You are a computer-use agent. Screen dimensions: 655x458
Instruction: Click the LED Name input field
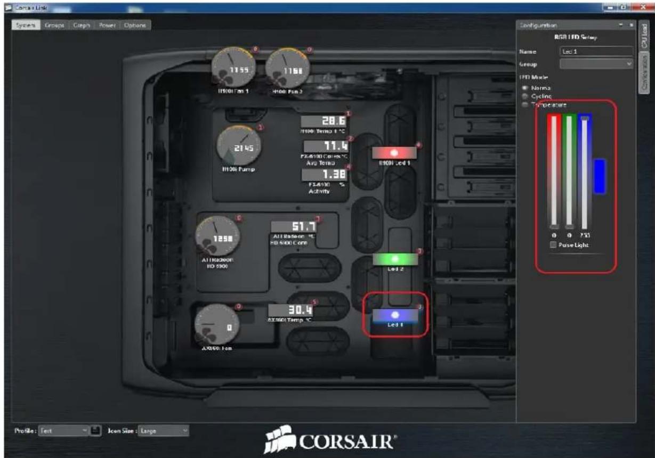[x=597, y=52]
